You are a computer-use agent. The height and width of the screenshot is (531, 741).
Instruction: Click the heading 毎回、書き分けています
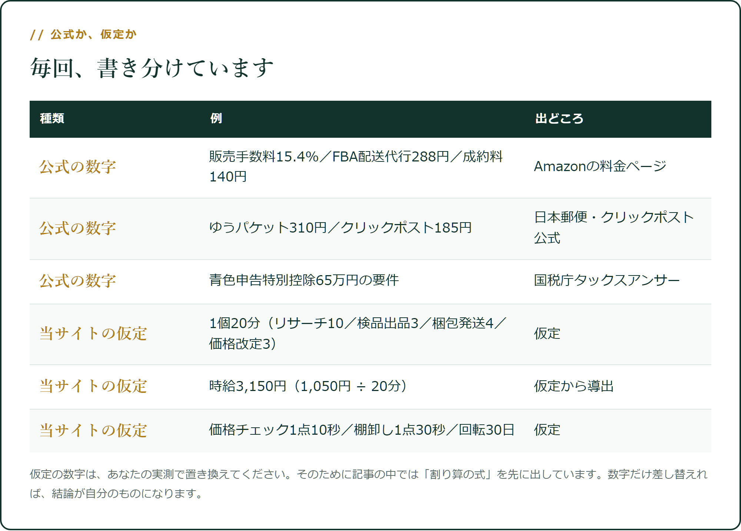pyautogui.click(x=152, y=68)
